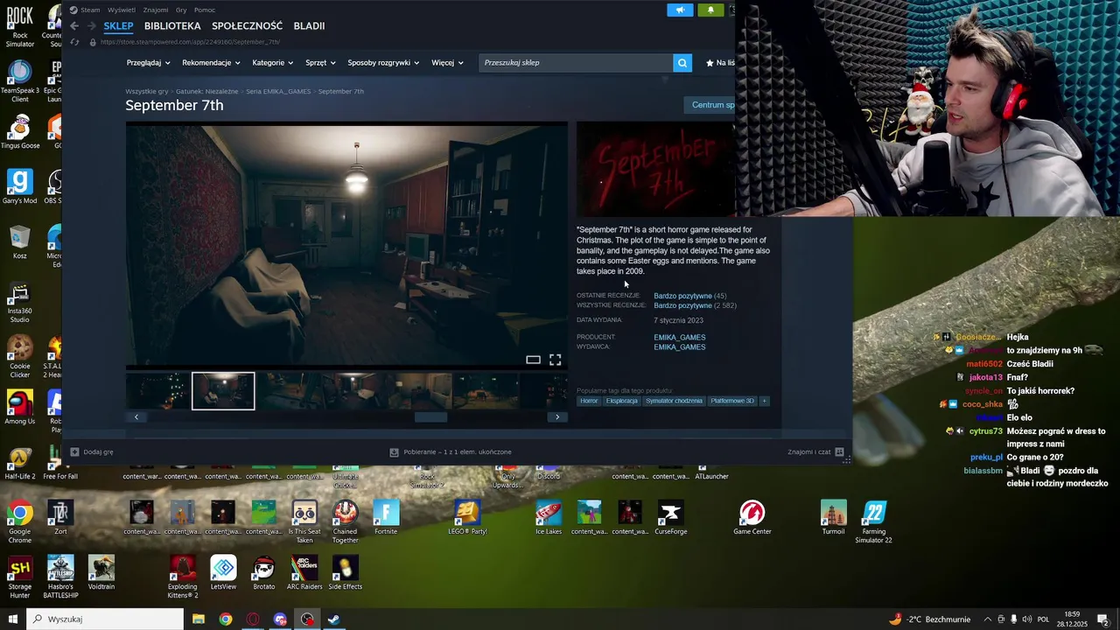
Task: Open the Seria EMIKA_GAMES breadcrumb
Action: 278,91
